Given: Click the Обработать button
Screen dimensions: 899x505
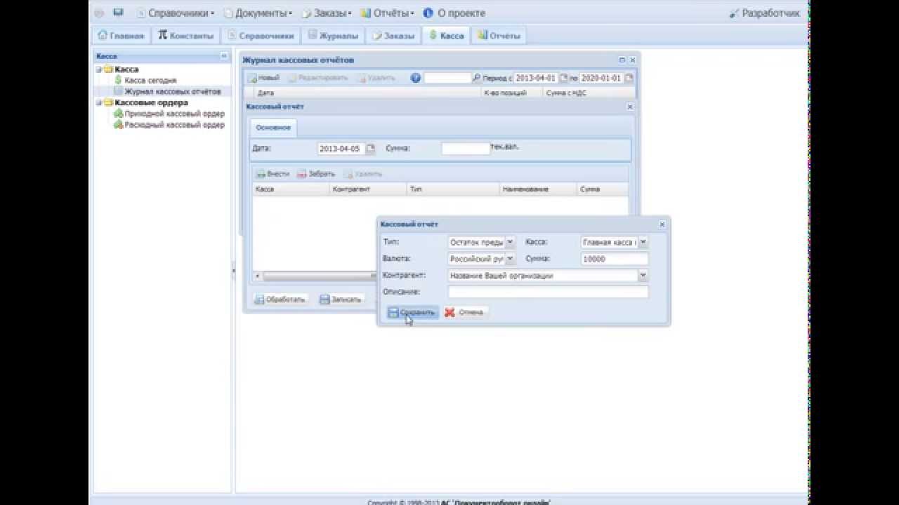Looking at the screenshot, I should (280, 299).
